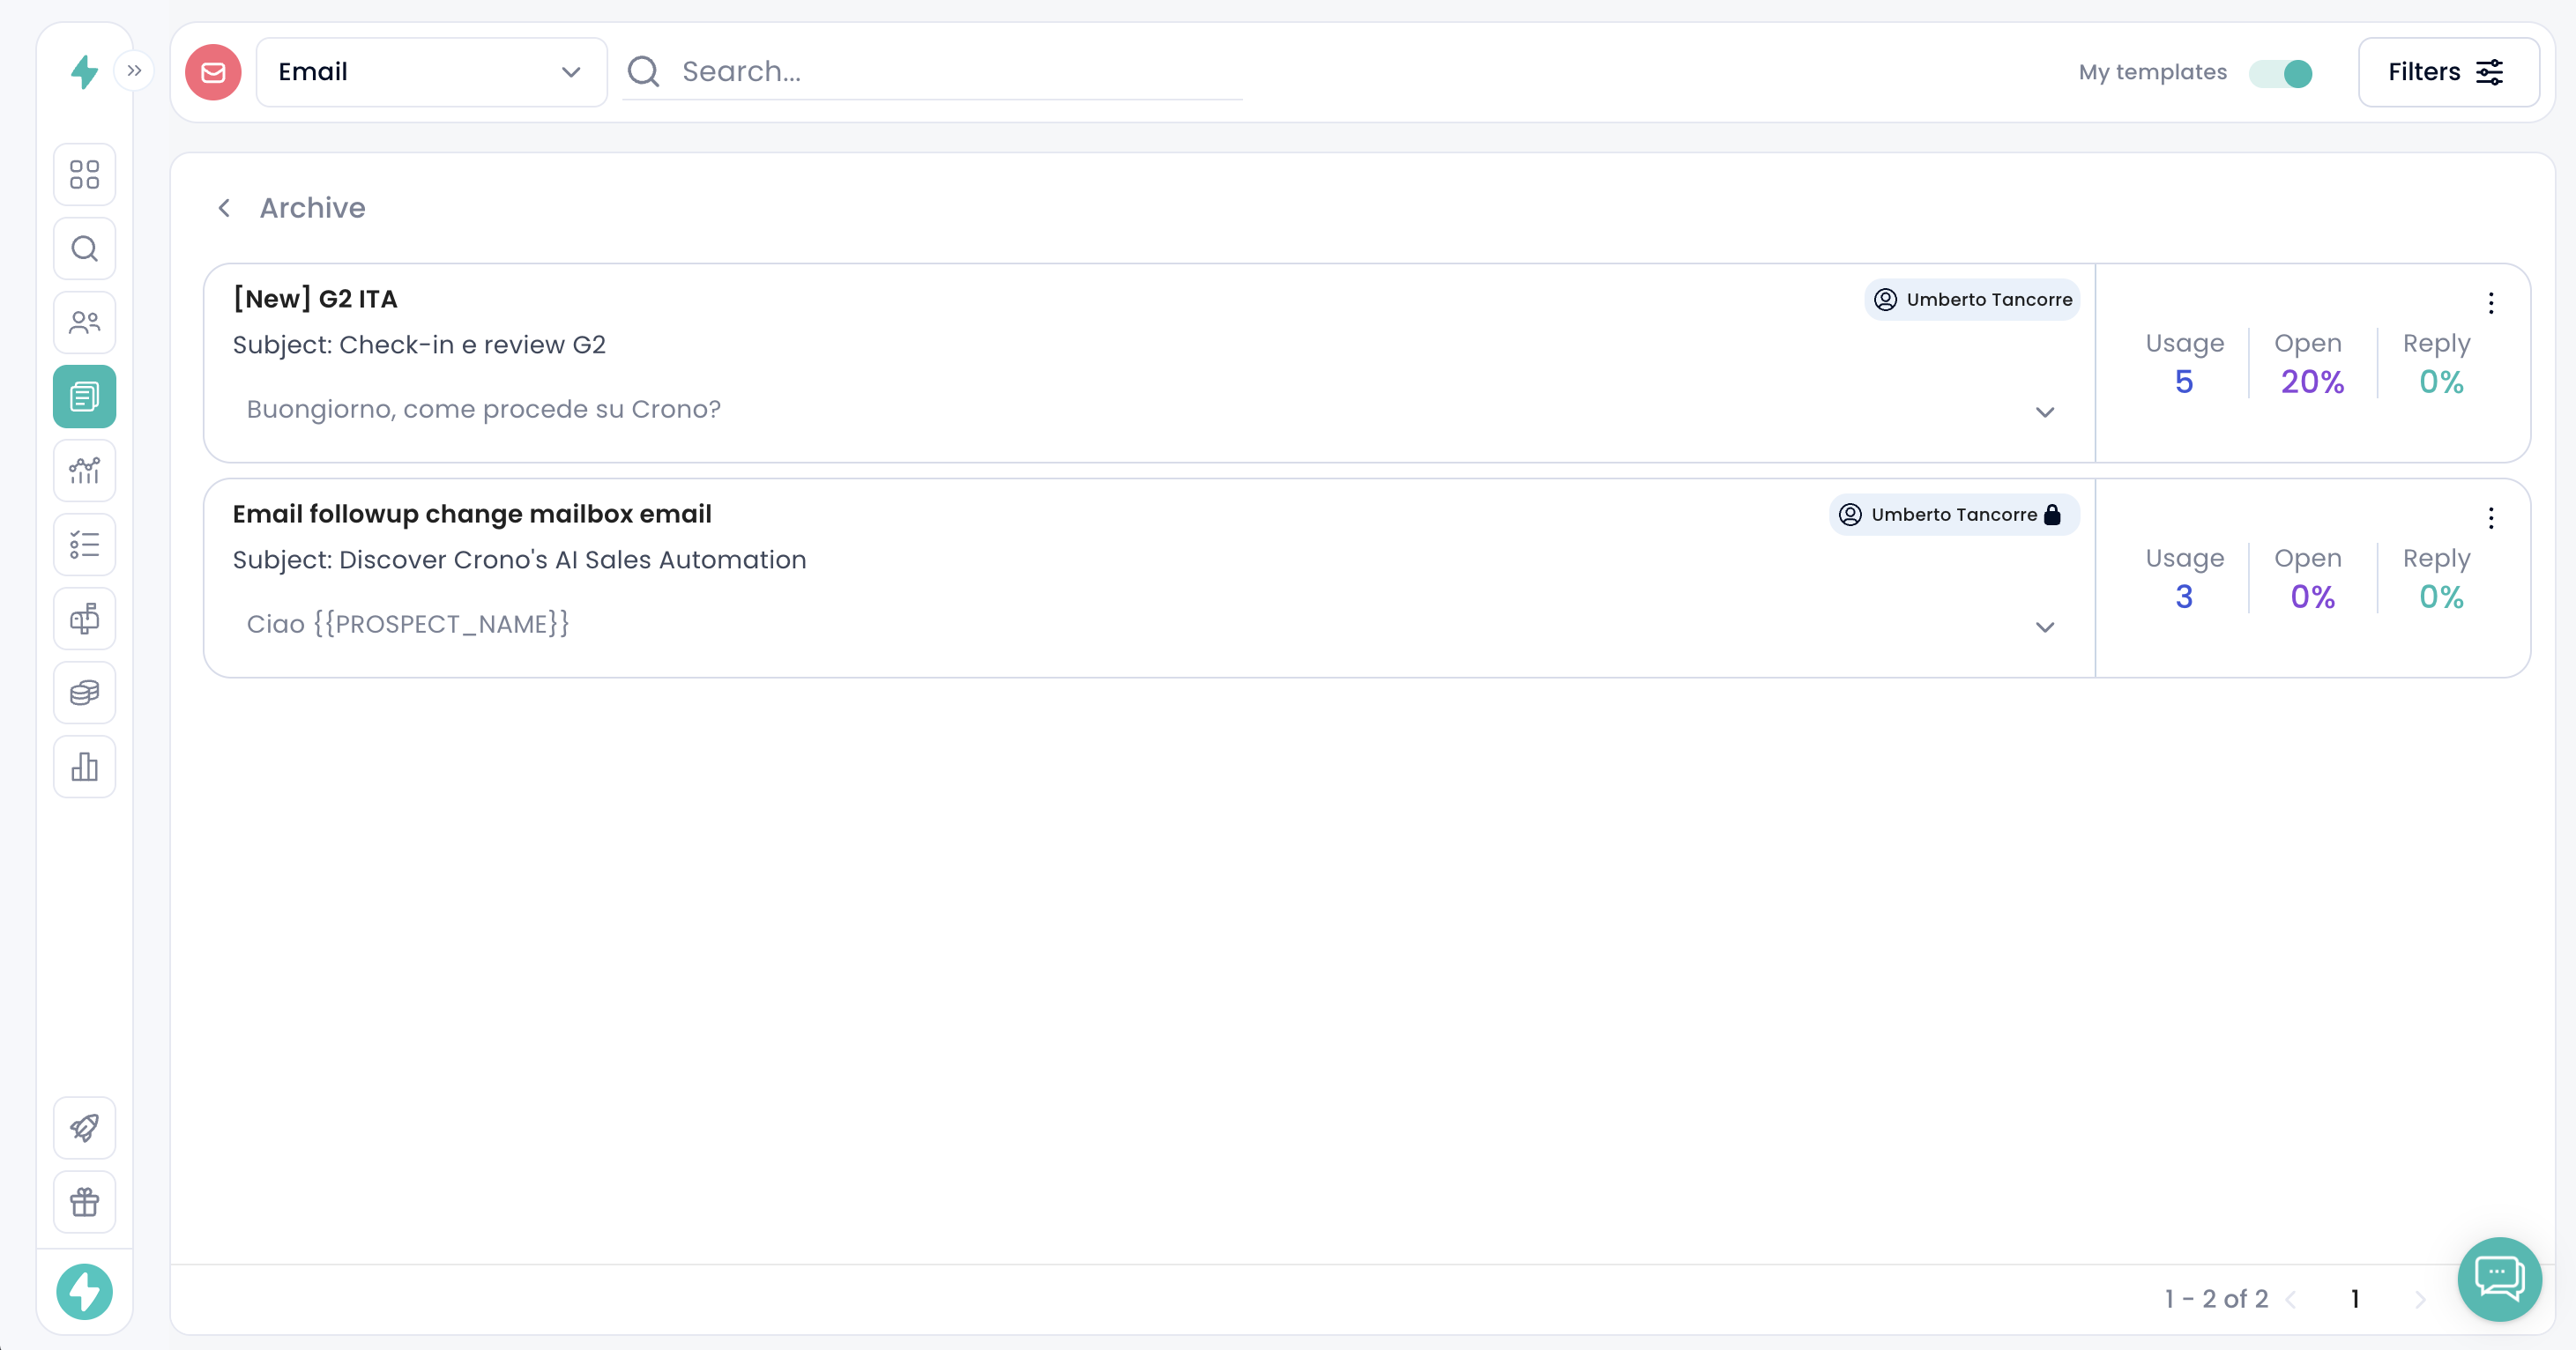Screen dimensions: 2576x1350
Task: Click the Search templates input field
Action: 950,72
